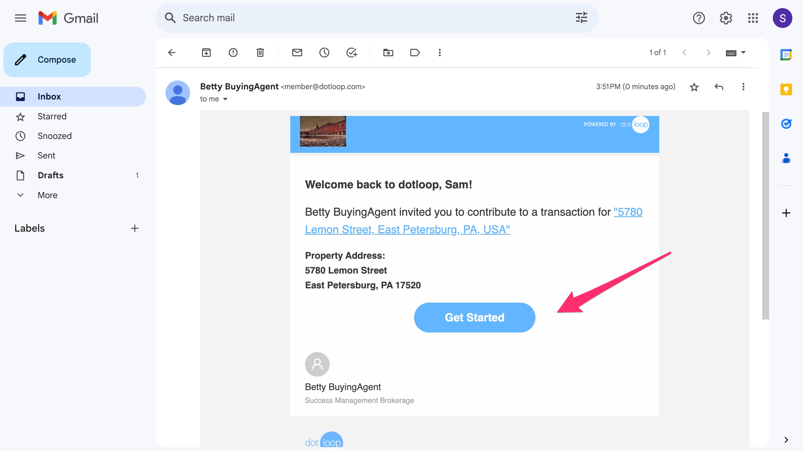Add the email to Tasks
The image size is (803, 451).
click(352, 53)
